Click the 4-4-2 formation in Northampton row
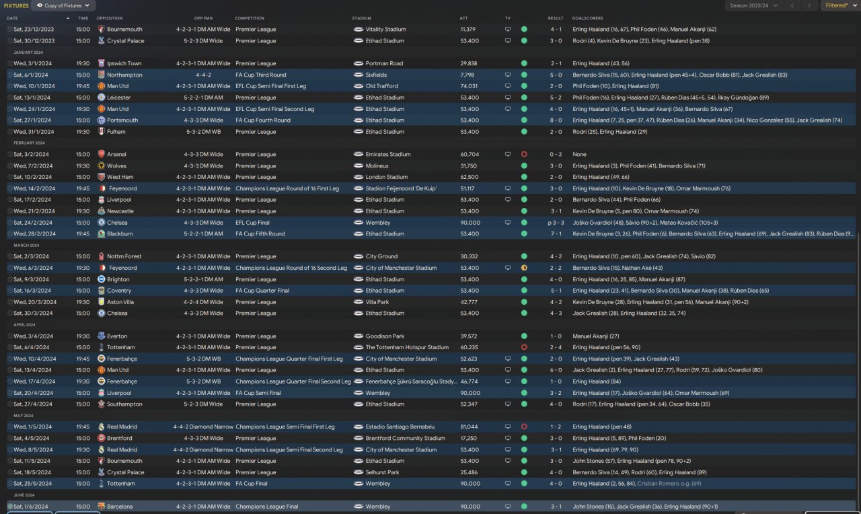Screen dimensions: 861x514 204,75
